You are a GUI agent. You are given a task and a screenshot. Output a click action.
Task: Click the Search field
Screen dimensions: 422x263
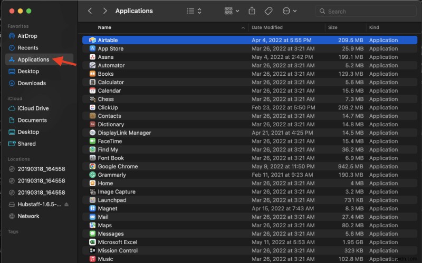(366, 11)
